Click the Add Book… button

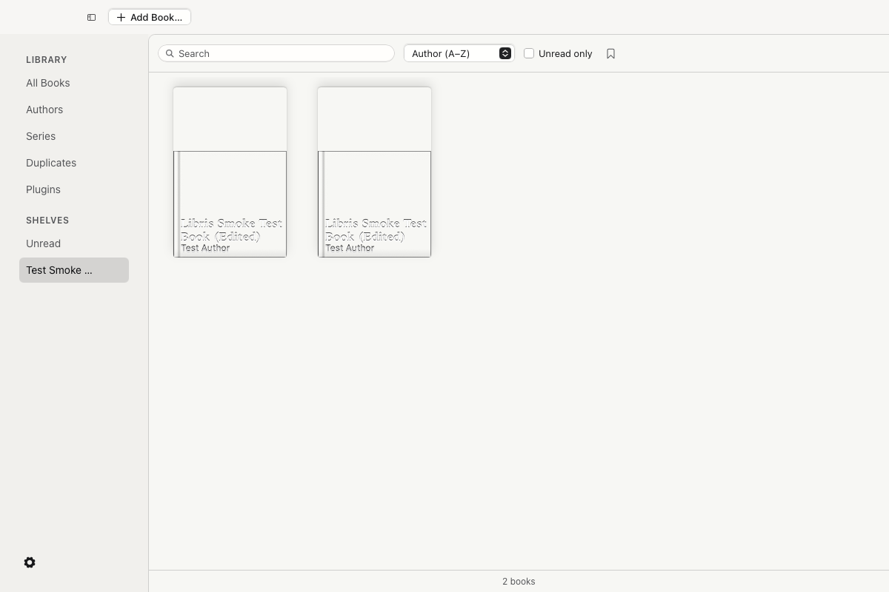tap(150, 17)
